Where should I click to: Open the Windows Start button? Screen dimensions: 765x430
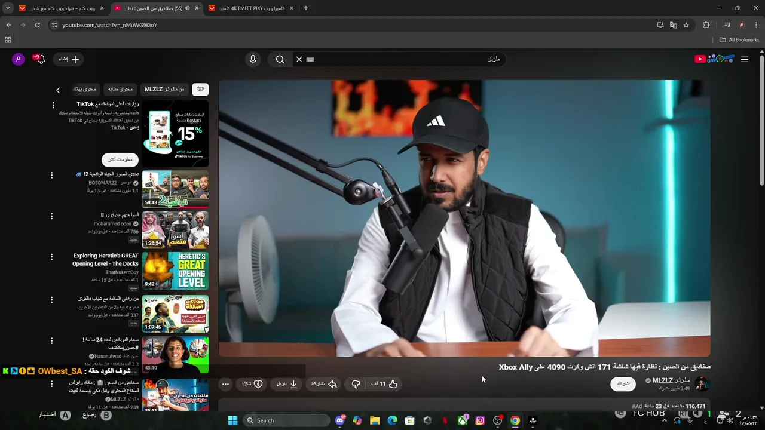[232, 420]
